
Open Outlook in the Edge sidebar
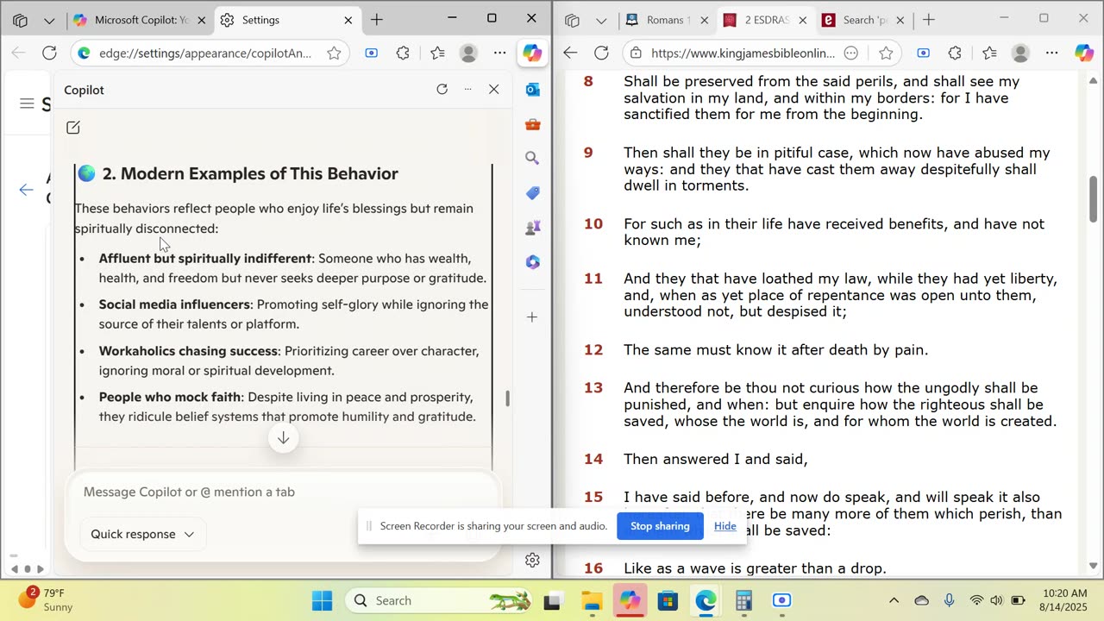[532, 90]
